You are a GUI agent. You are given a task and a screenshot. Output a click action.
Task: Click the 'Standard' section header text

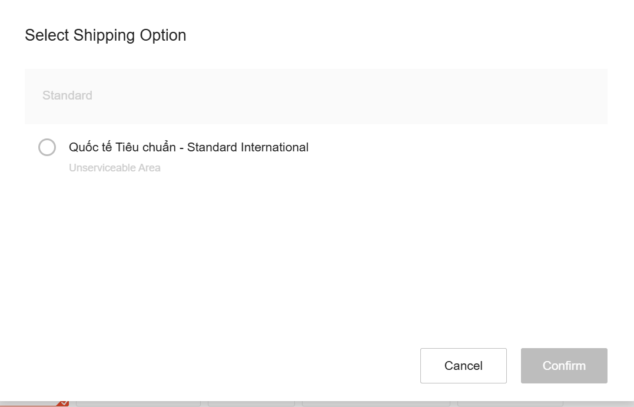(67, 95)
